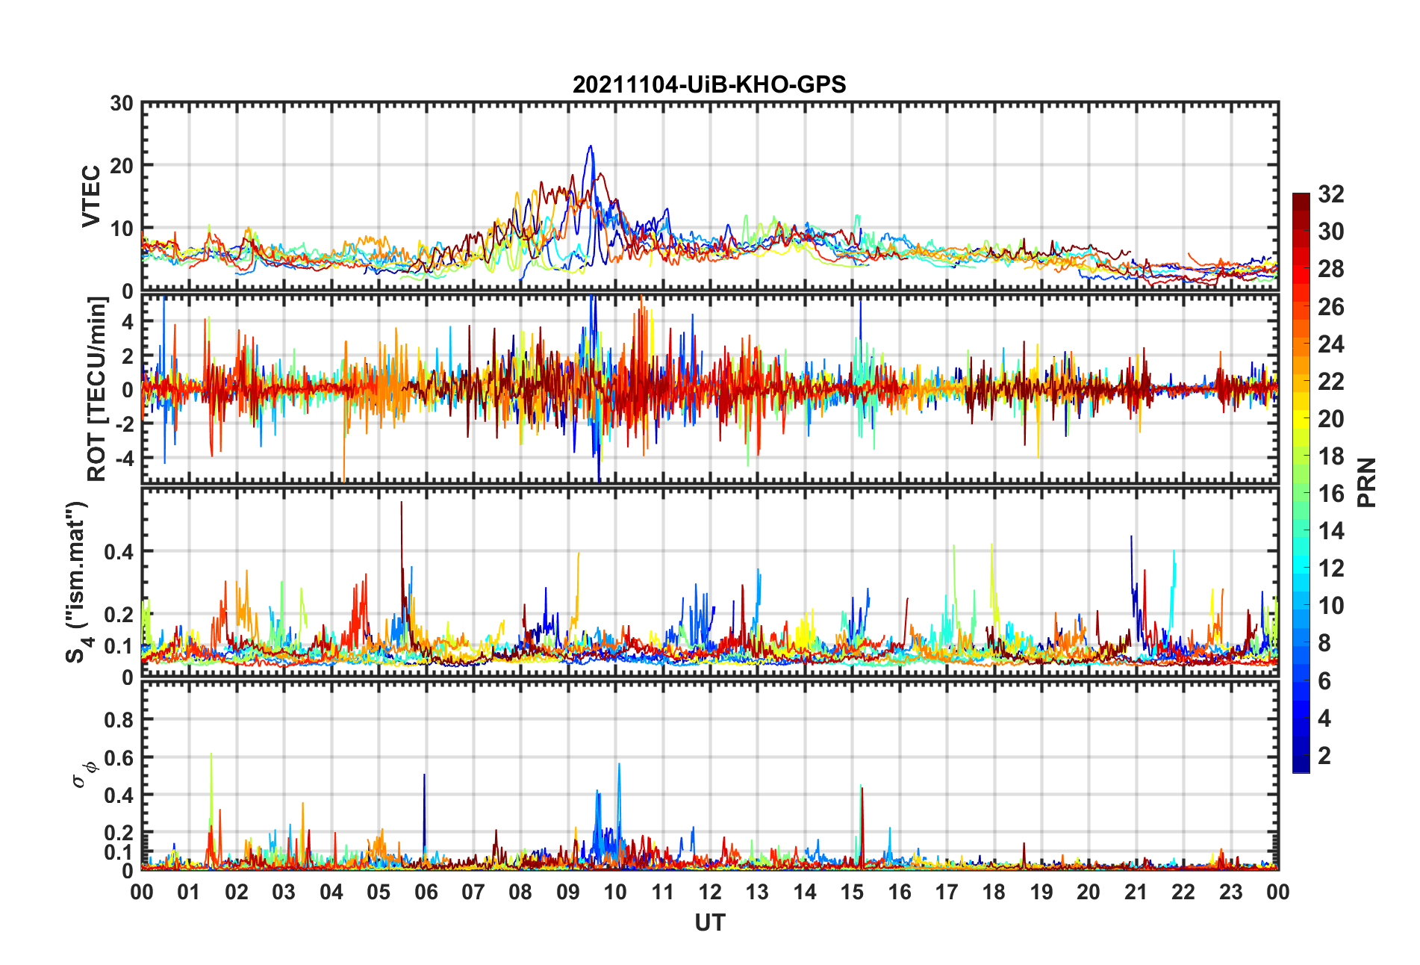Click x-axis tick label 12
Image resolution: width=1420 pixels, height=965 pixels.
pos(710,892)
